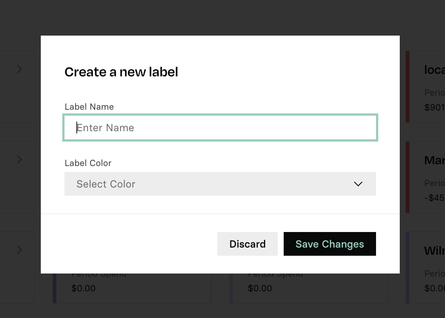Click the red color bar on loca card
This screenshot has width=445, height=318.
pos(408,87)
